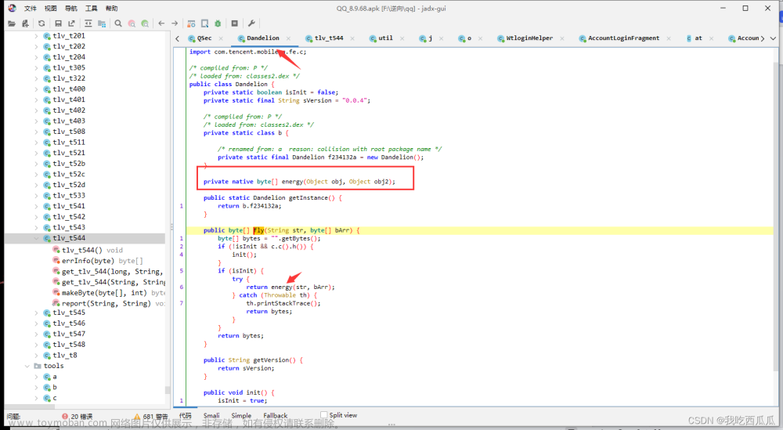Click the yellow warning icon showing 681 warnings

[137, 416]
